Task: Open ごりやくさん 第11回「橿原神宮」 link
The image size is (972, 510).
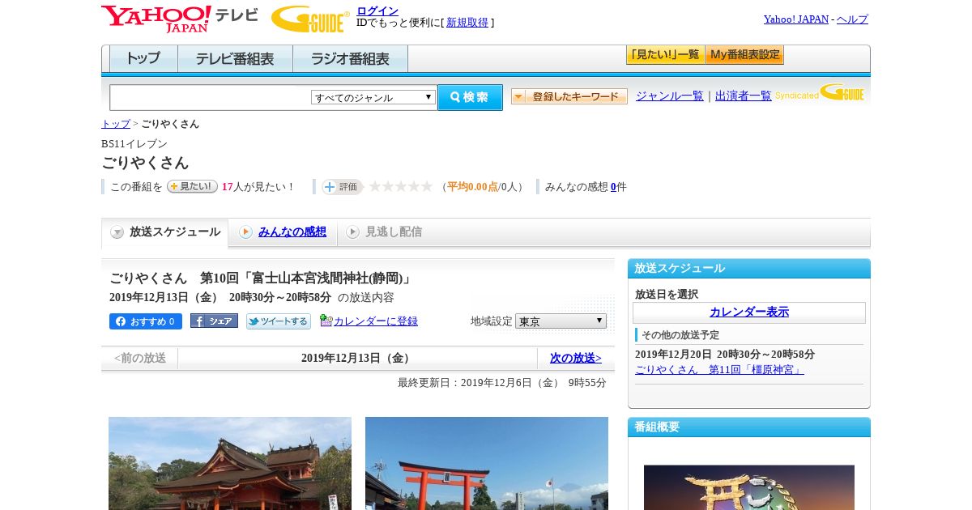Action: pos(719,370)
